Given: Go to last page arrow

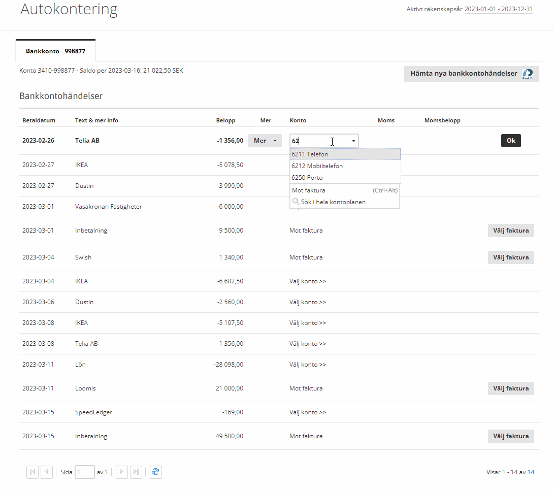Looking at the screenshot, I should point(136,472).
